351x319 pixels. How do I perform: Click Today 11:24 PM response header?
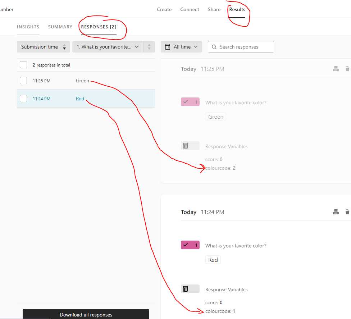(202, 212)
